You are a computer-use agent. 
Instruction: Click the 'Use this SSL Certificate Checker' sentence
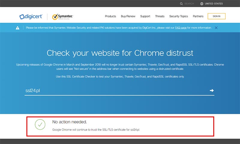pos(120,77)
